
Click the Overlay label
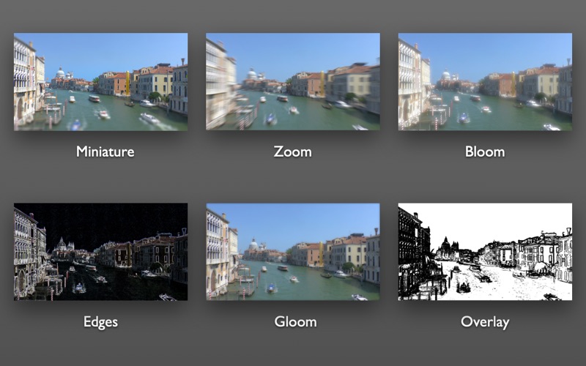coord(485,322)
